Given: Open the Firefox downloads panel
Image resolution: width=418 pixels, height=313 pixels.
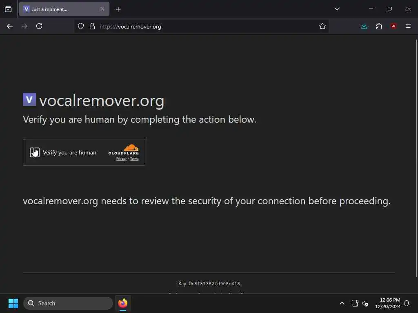Looking at the screenshot, I should click(364, 26).
